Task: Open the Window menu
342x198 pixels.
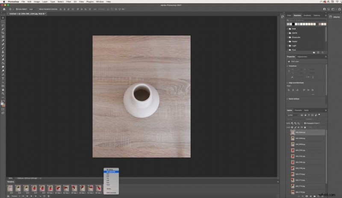Action: click(x=100, y=2)
